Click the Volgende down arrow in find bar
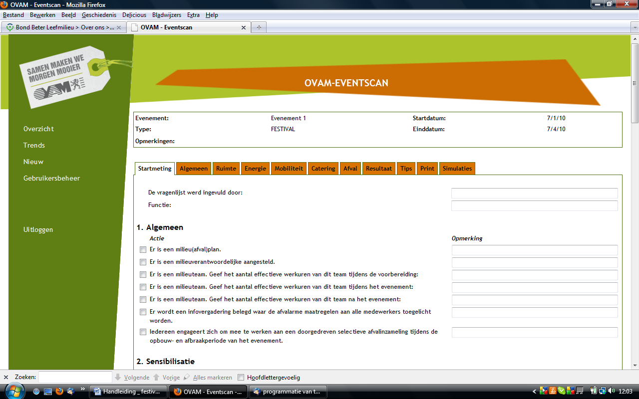The image size is (639, 399). tap(118, 377)
